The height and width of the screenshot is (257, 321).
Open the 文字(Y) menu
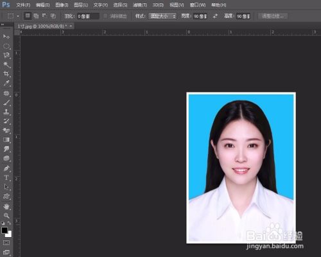[x=101, y=5]
